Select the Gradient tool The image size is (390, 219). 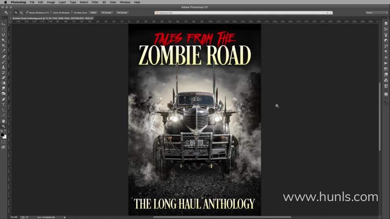tap(4, 83)
